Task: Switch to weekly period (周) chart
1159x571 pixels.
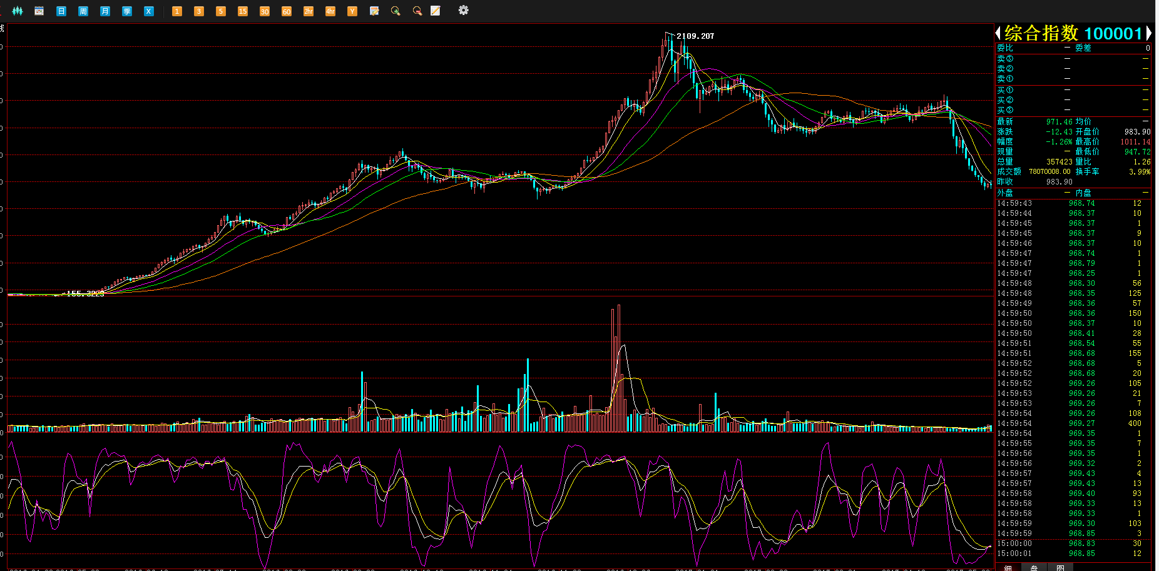Action: coord(83,11)
